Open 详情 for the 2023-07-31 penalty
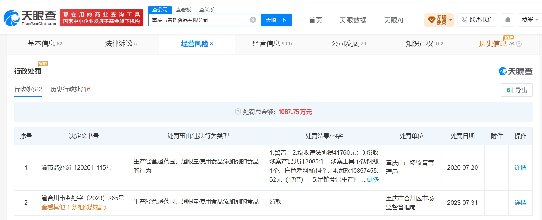This screenshot has height=220, width=542. [520, 203]
